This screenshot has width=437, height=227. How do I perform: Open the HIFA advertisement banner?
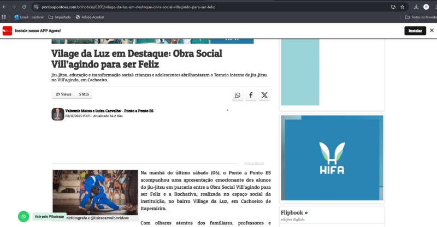pos(332,158)
